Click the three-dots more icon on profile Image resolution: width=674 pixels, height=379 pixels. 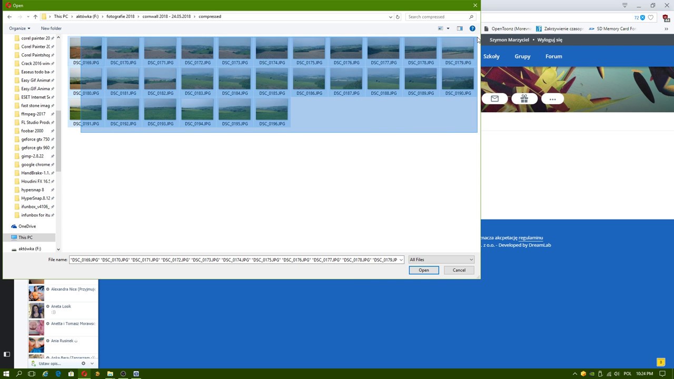(552, 99)
